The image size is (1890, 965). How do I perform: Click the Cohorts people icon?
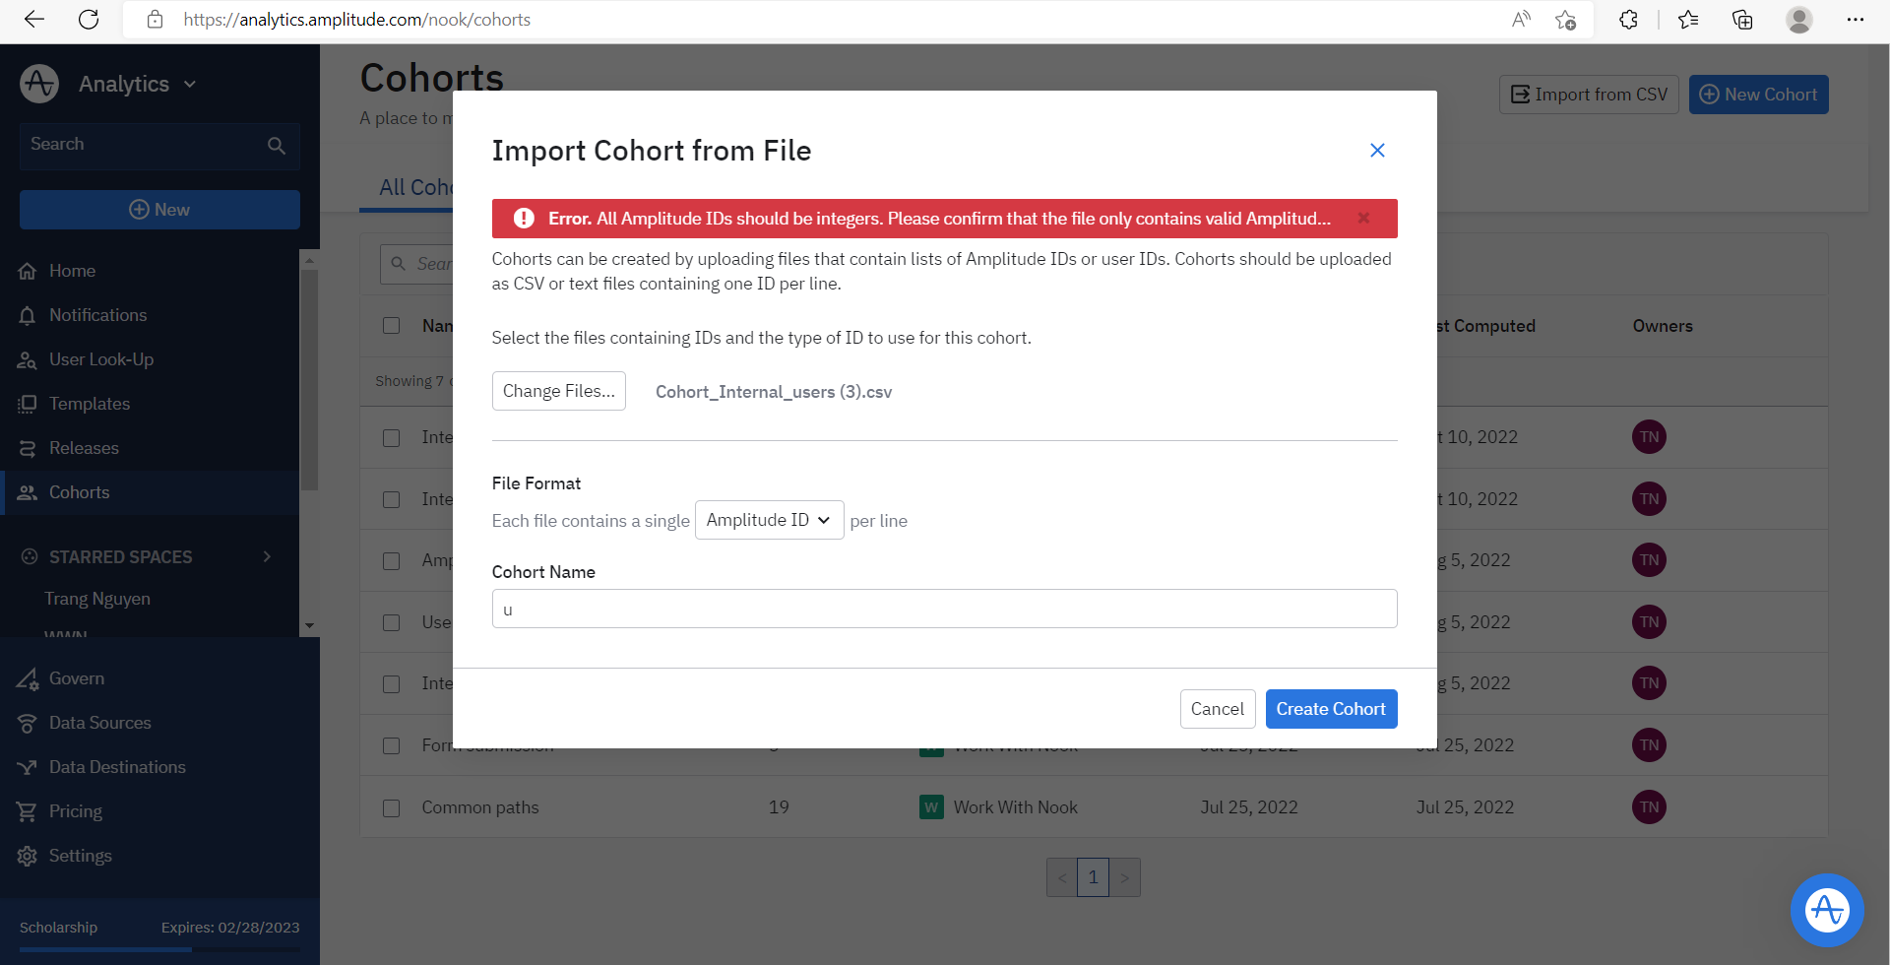click(x=28, y=492)
